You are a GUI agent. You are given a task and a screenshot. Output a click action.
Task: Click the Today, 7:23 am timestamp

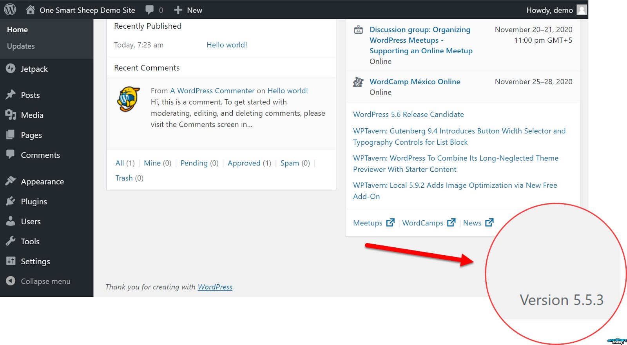[139, 45]
